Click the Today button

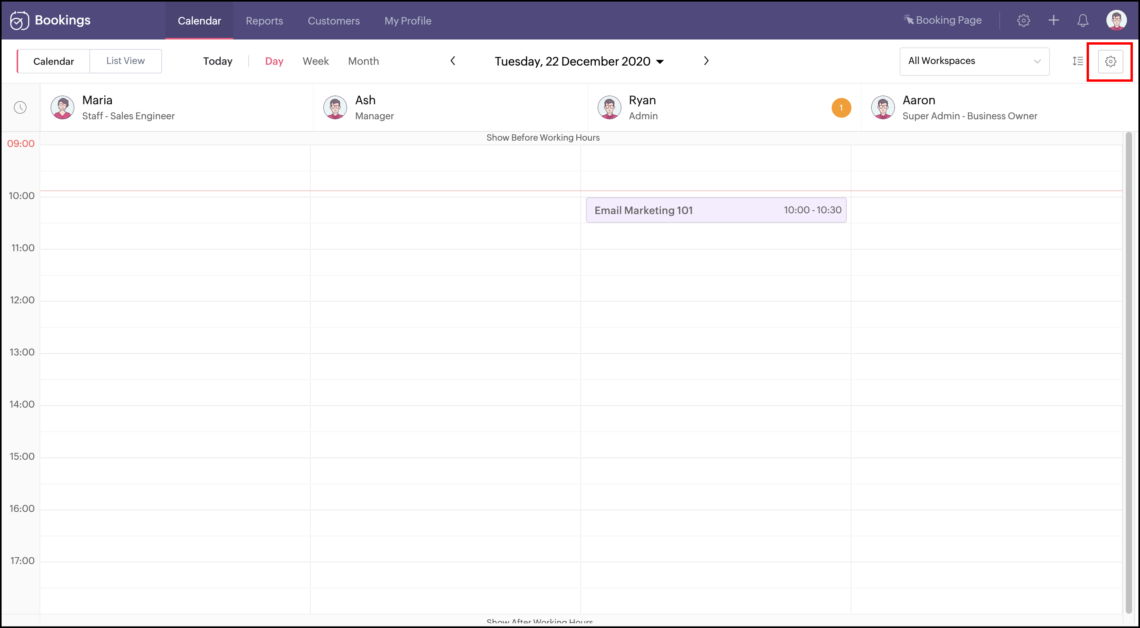(x=217, y=61)
